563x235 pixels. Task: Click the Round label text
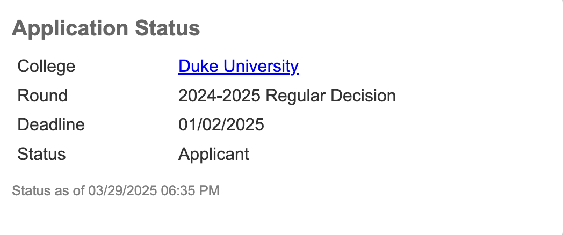42,96
